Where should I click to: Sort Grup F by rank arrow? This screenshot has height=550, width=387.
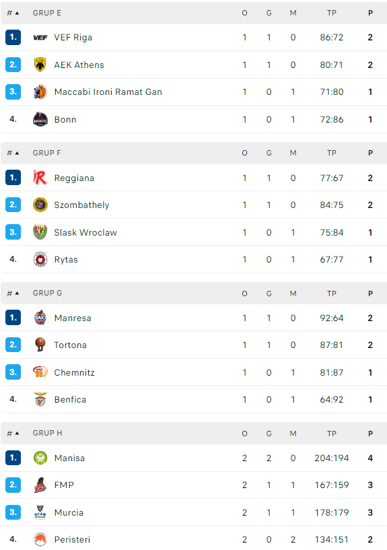pos(17,153)
